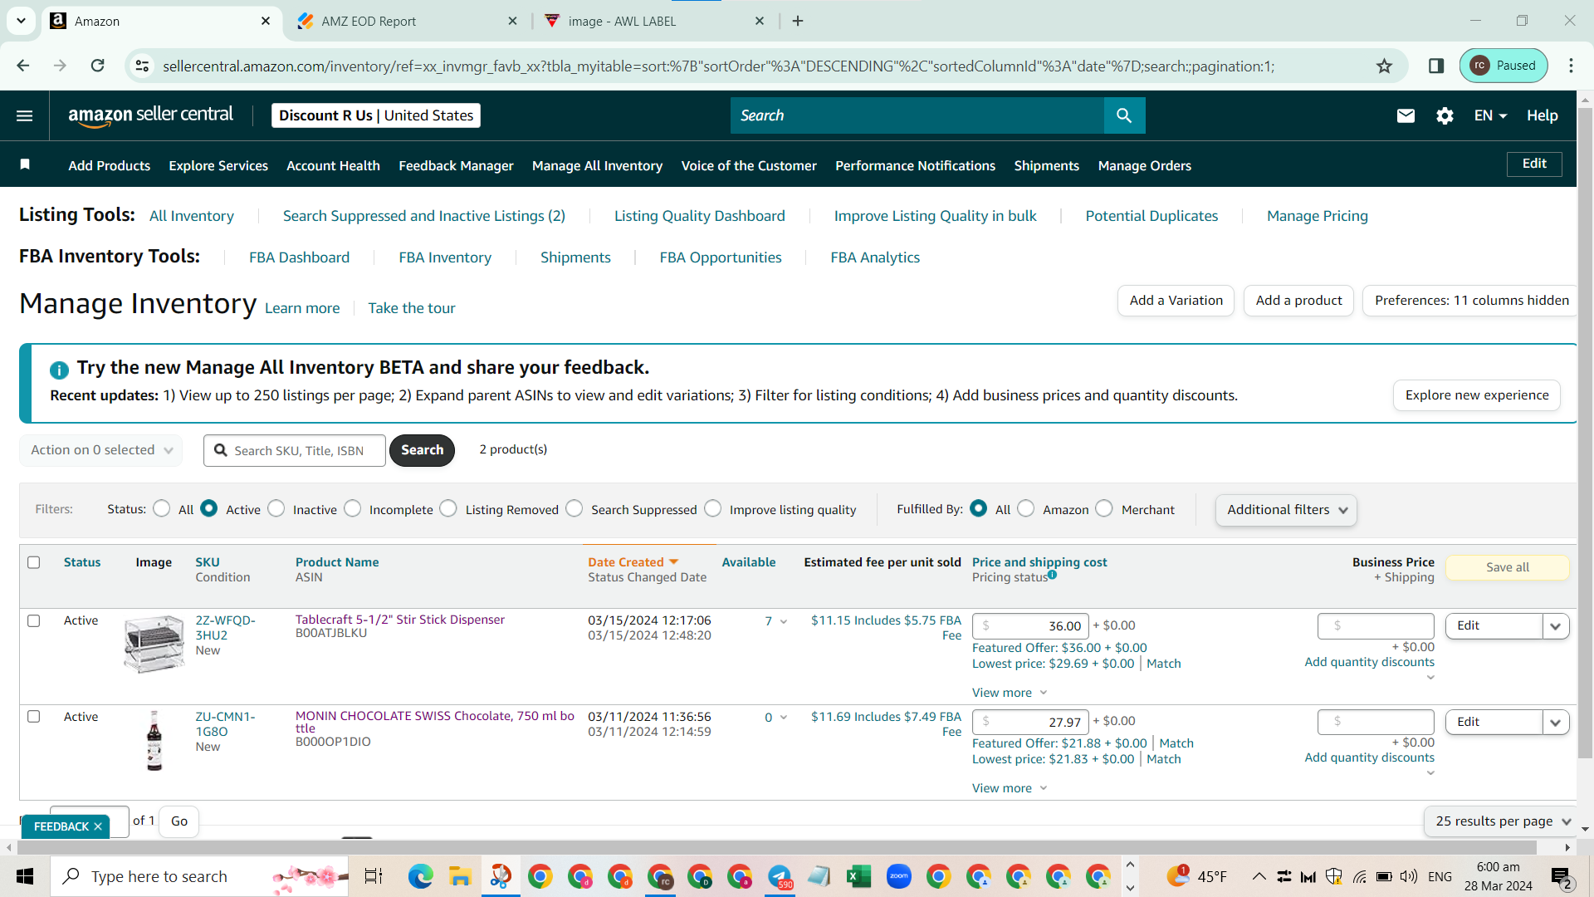Click the bookmark flag icon in favorites bar
Screen dimensions: 1594x897
[25, 164]
